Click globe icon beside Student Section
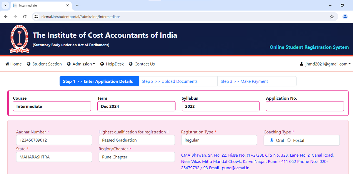353x174 pixels. click(x=29, y=64)
